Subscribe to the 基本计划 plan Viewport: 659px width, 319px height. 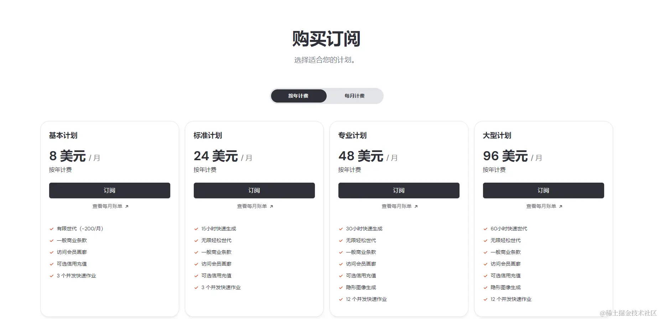(x=110, y=190)
